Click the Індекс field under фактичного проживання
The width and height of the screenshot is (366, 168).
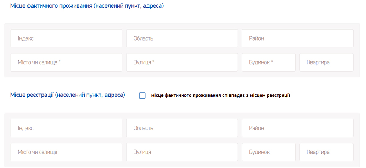[66, 38]
